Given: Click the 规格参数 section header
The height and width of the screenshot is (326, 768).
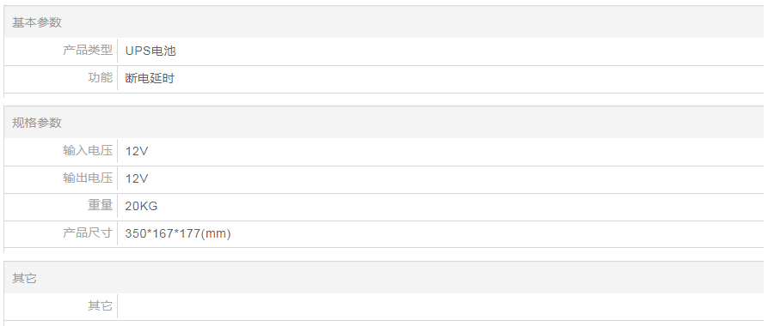Looking at the screenshot, I should 37,123.
